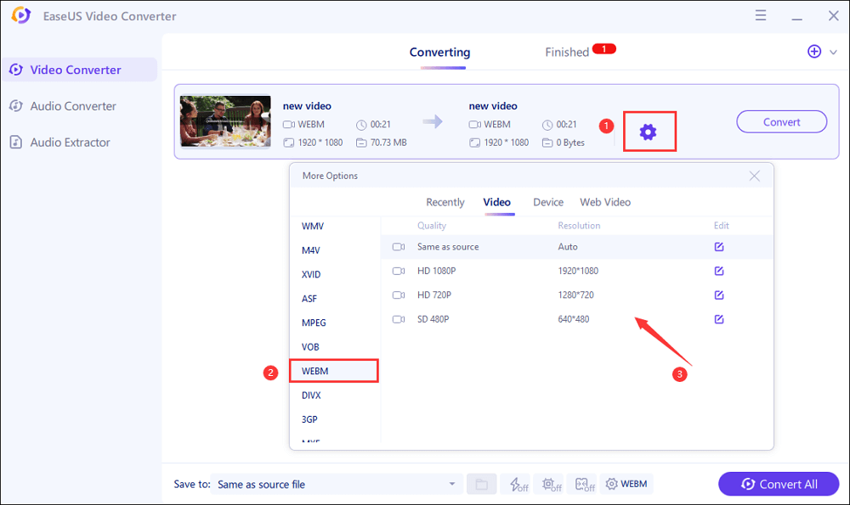Switch to the Finished tab

tap(567, 53)
